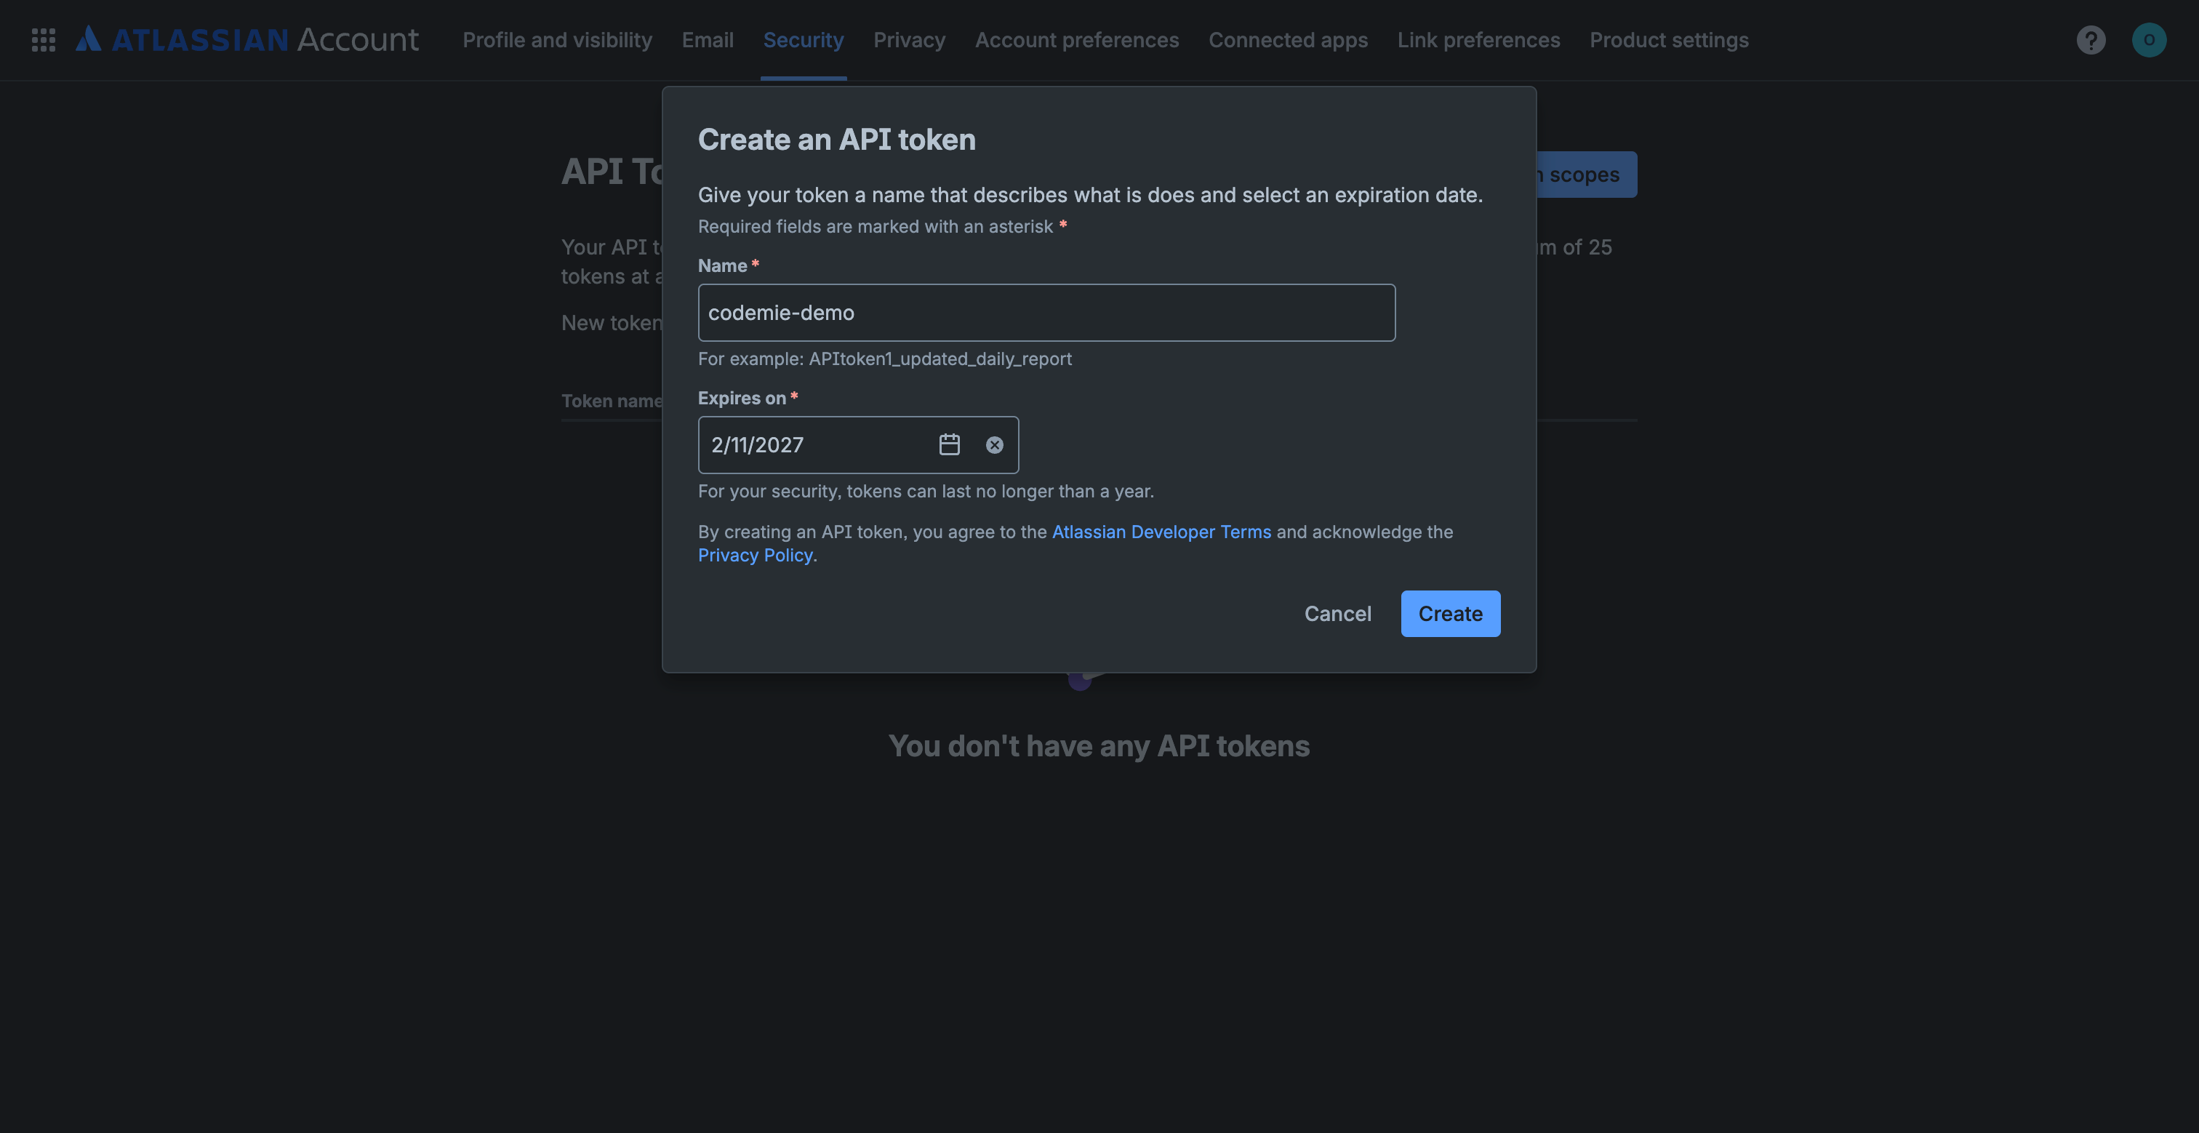Open the Atlassian app switcher grid

click(x=42, y=39)
